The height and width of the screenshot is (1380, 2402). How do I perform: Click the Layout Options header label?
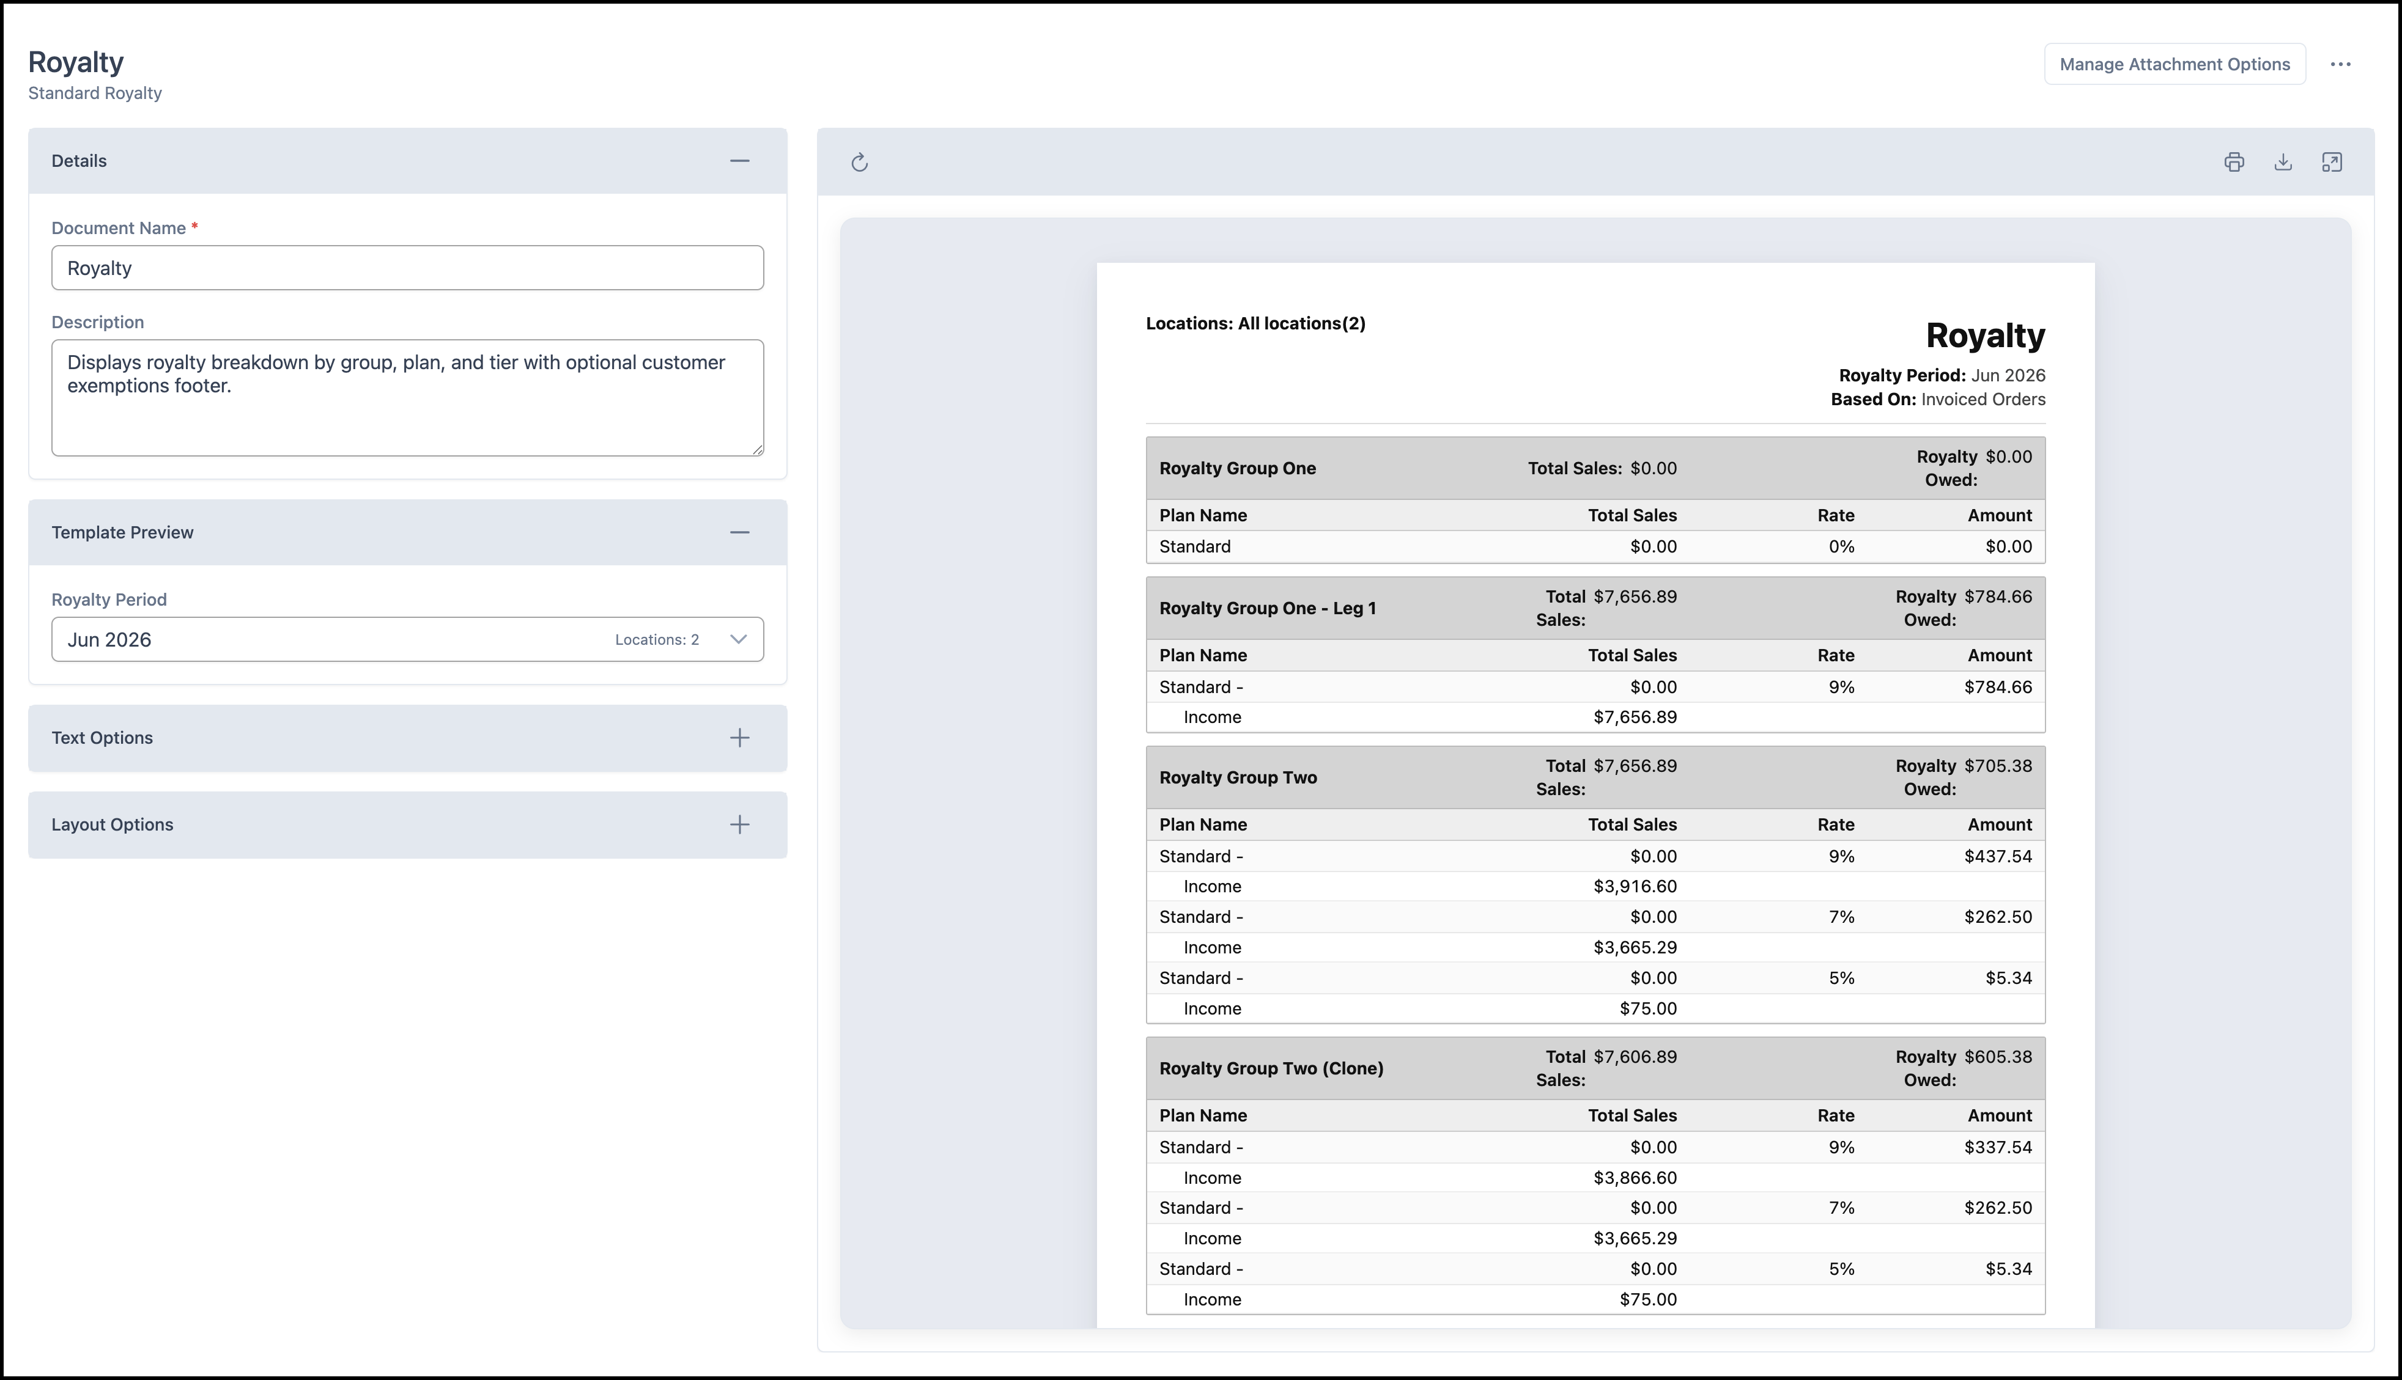pyautogui.click(x=112, y=824)
